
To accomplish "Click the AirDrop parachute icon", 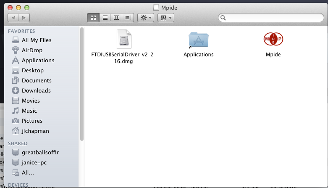I will [x=15, y=50].
